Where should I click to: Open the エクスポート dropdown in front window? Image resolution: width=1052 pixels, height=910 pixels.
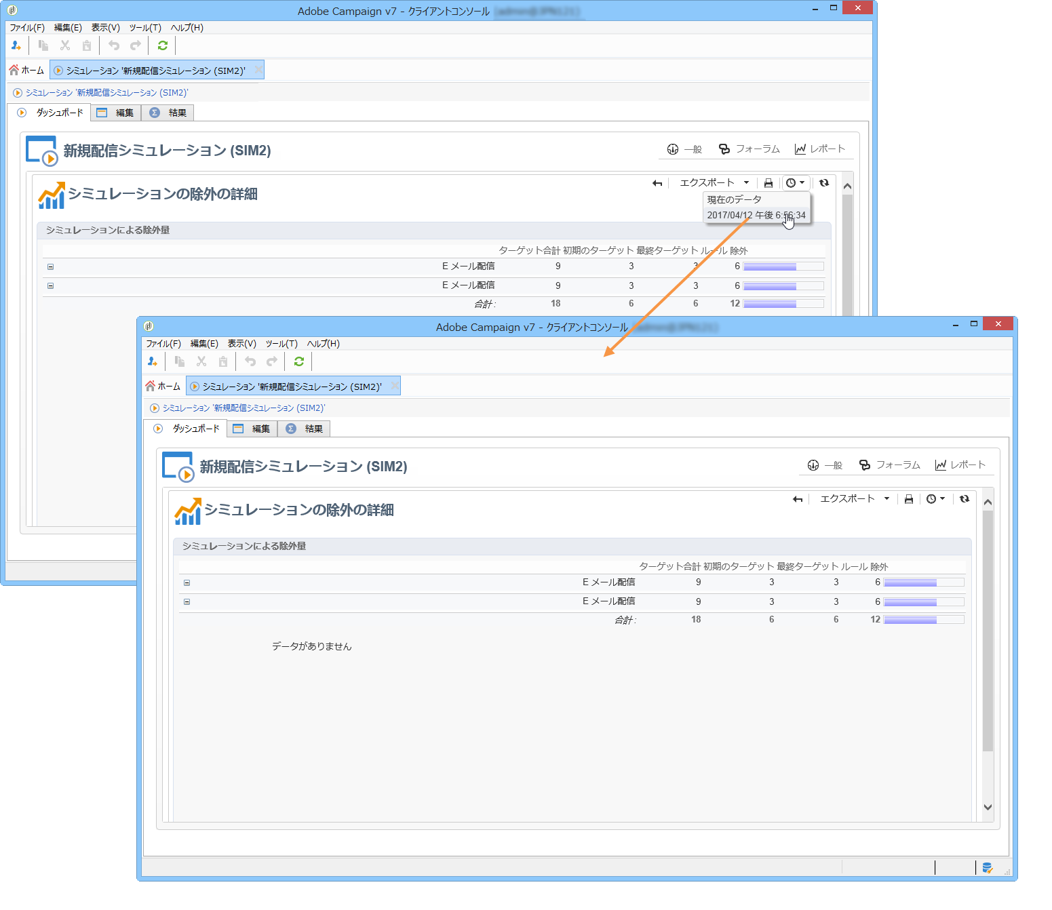[855, 499]
